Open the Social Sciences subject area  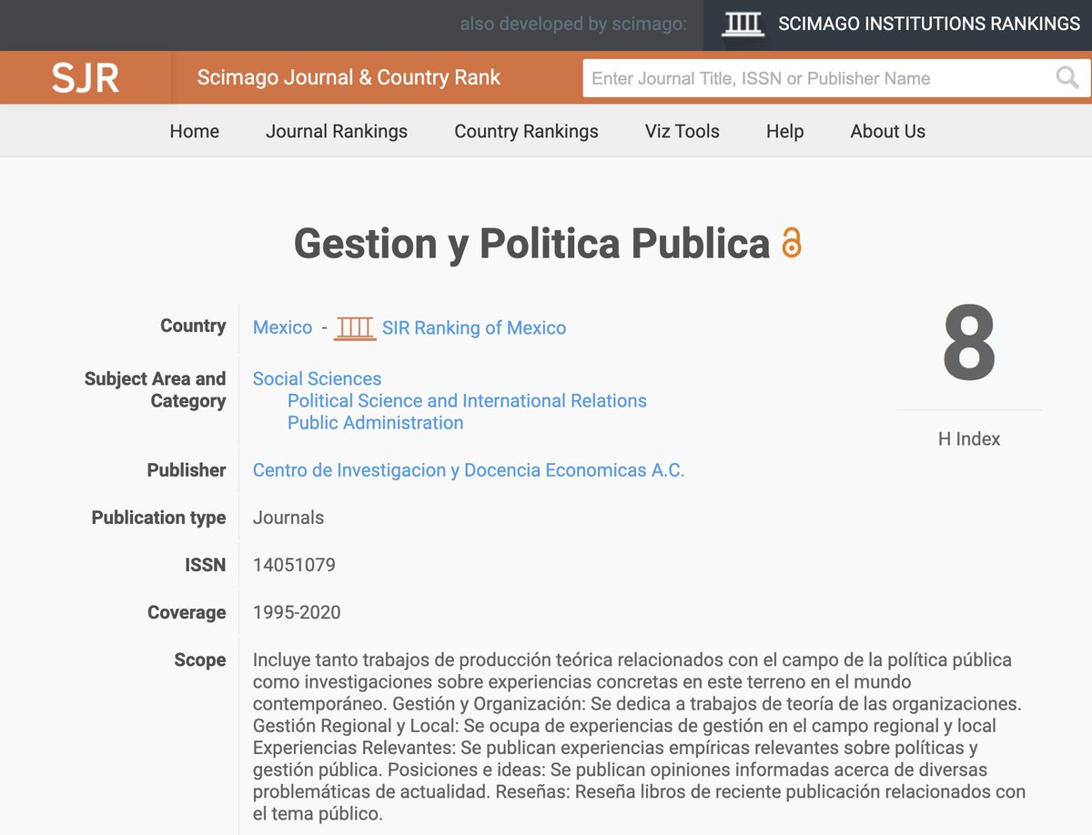(x=317, y=378)
